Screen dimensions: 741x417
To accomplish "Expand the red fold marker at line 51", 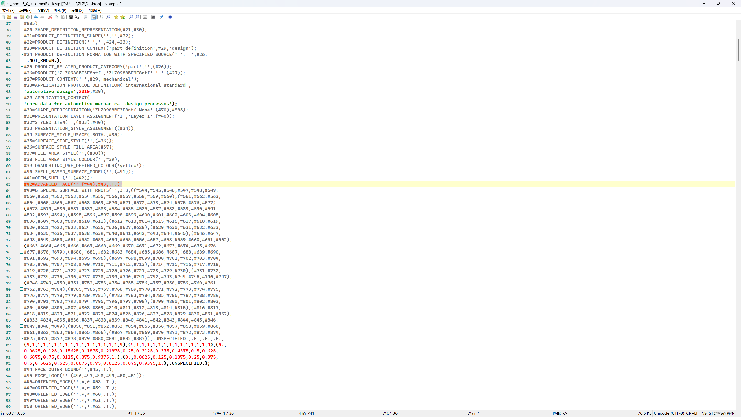I will click(x=22, y=110).
